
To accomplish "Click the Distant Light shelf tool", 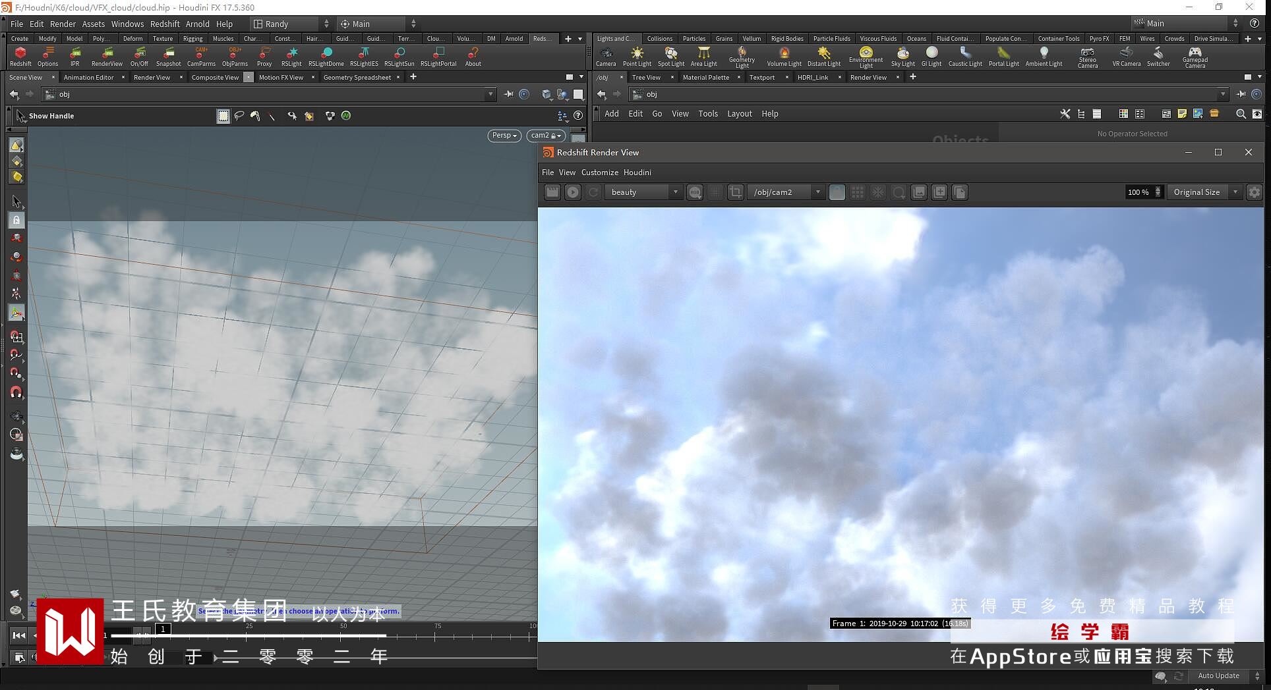I will [x=824, y=57].
